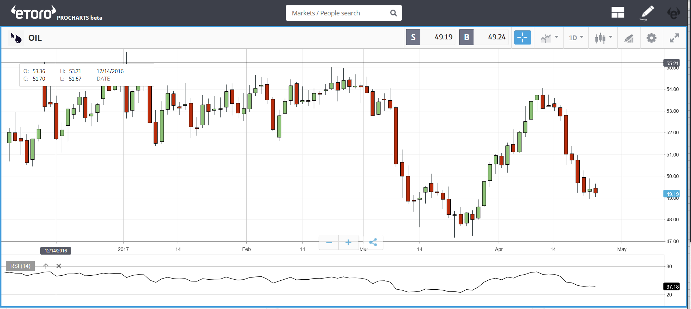The height and width of the screenshot is (309, 691).
Task: Open the compare chart dropdown
Action: [x=549, y=38]
